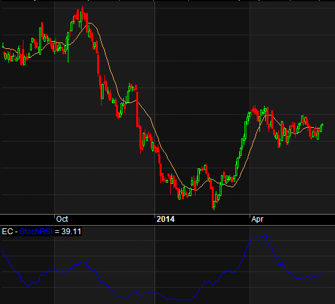This screenshot has height=304, width=335.
Task: Click the 2014 year label on axis
Action: point(166,219)
